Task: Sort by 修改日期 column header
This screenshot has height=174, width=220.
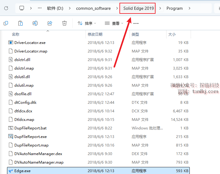Action: click(95, 34)
